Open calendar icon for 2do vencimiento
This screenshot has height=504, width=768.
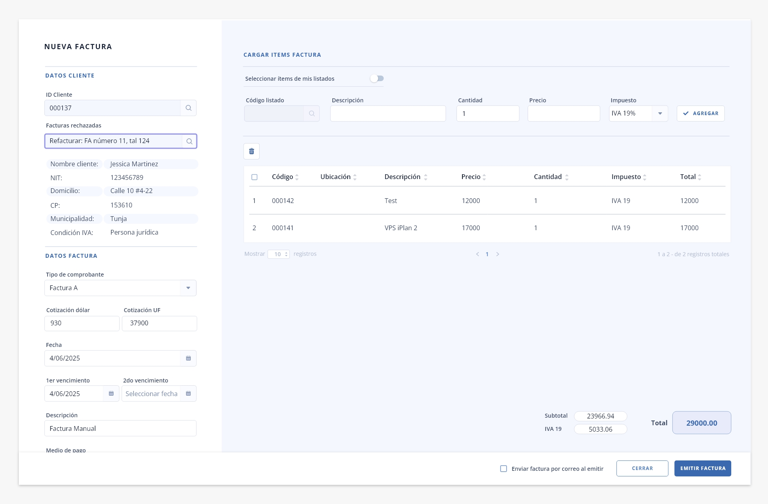[x=188, y=394]
